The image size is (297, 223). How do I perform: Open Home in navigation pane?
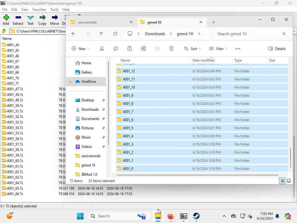(x=86, y=63)
